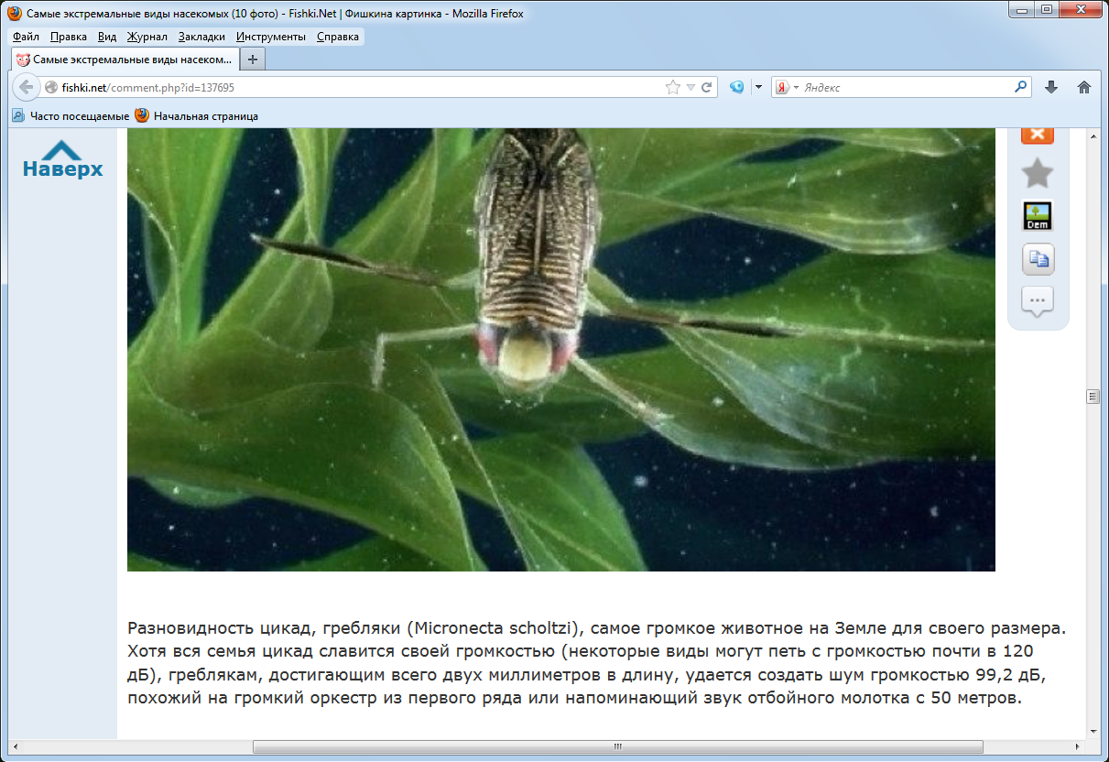The height and width of the screenshot is (762, 1109).
Task: Click the gray star icon in sidebar
Action: pyautogui.click(x=1037, y=173)
